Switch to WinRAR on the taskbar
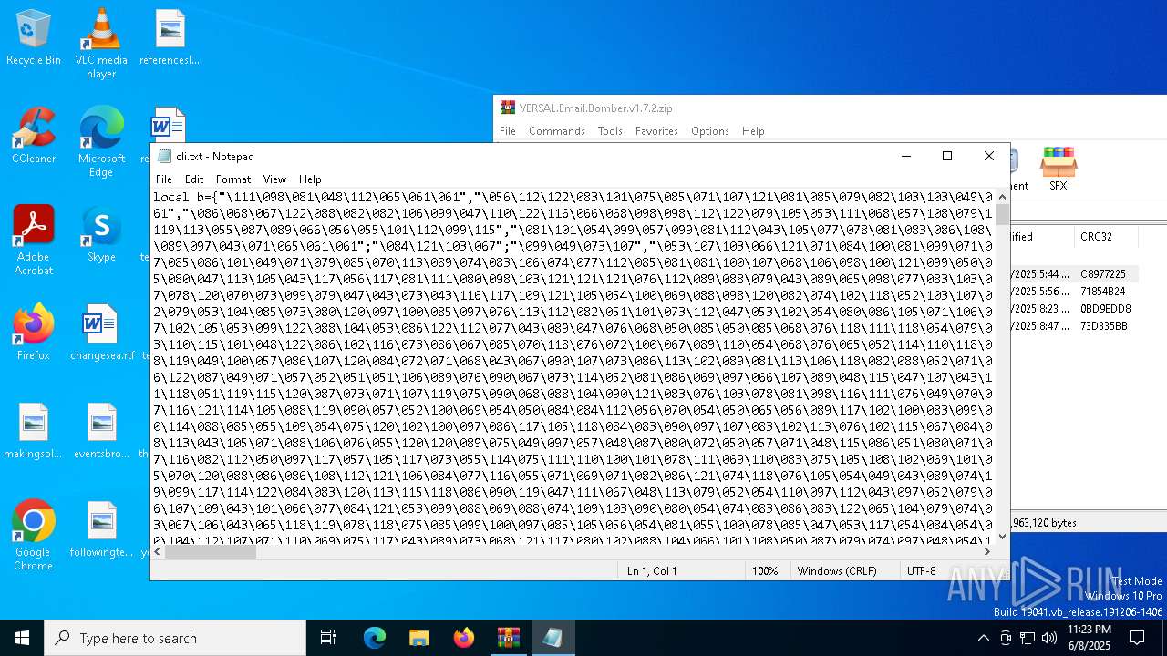Screen dimensions: 1167x656 (509, 638)
